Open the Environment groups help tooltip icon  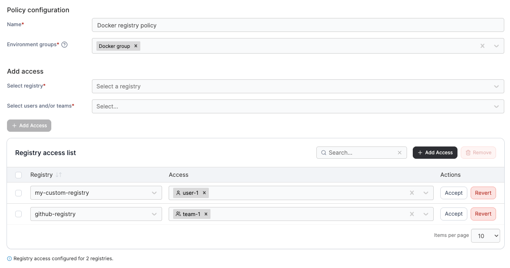pyautogui.click(x=64, y=45)
